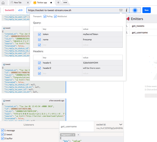Click the 12dsfsfd44344 header value

(102, 63)
